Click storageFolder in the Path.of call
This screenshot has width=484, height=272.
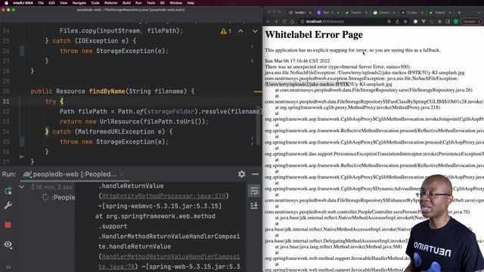[x=171, y=112]
